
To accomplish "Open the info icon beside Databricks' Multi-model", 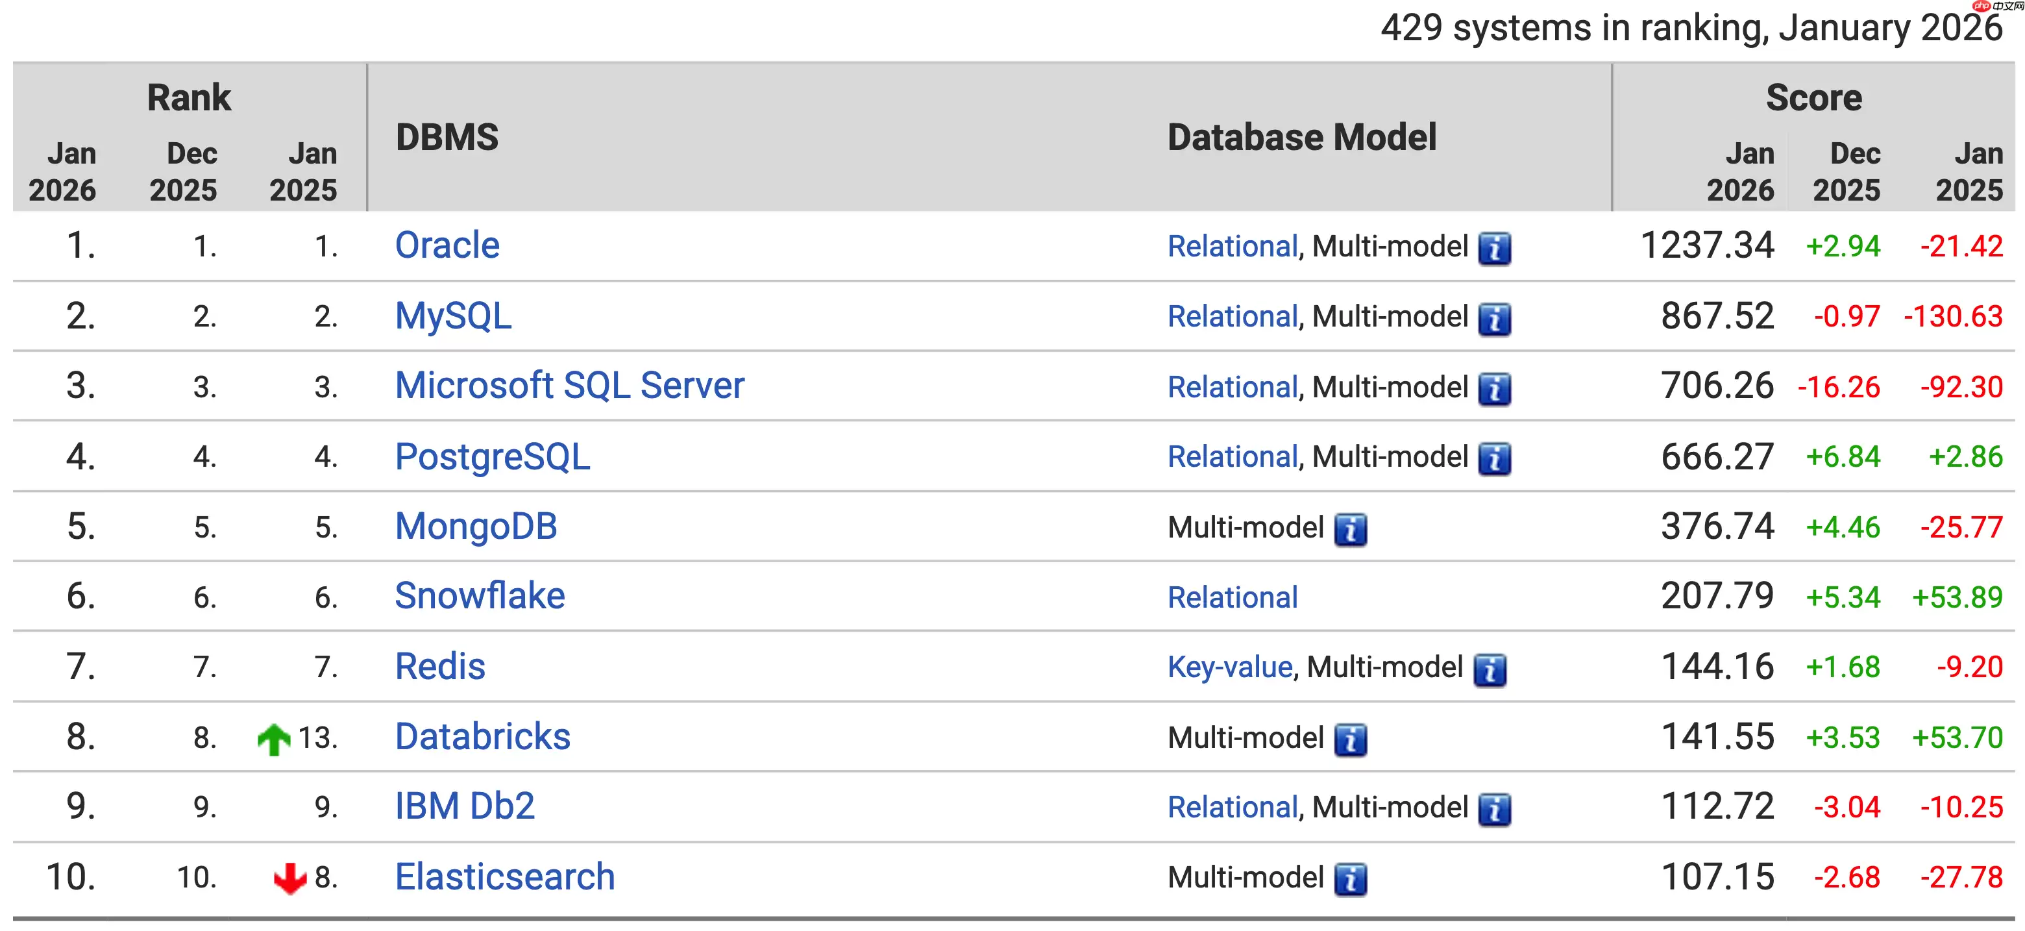I will pos(1350,739).
